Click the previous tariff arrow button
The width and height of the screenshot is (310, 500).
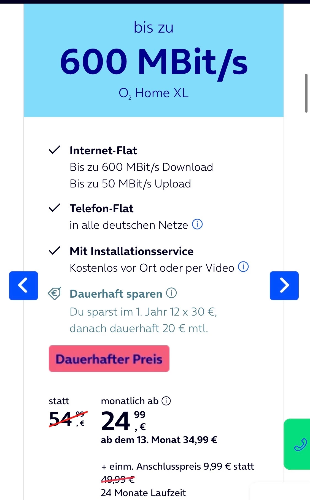(x=23, y=285)
